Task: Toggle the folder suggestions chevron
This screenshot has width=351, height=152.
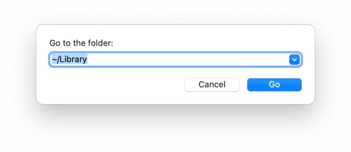Action: pos(294,60)
